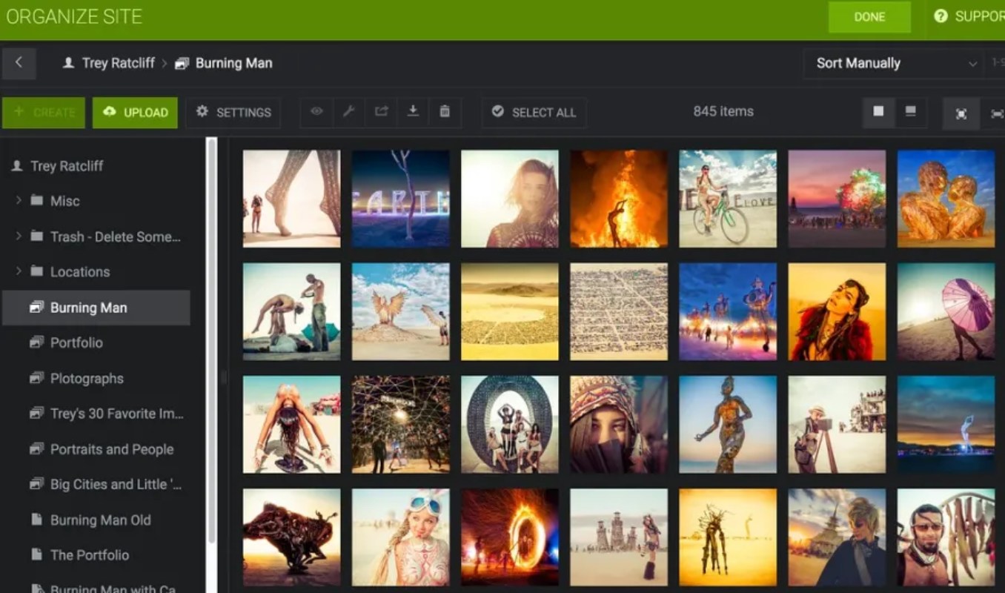
Task: Click the fit-to-screen expand icon
Action: pyautogui.click(x=961, y=113)
